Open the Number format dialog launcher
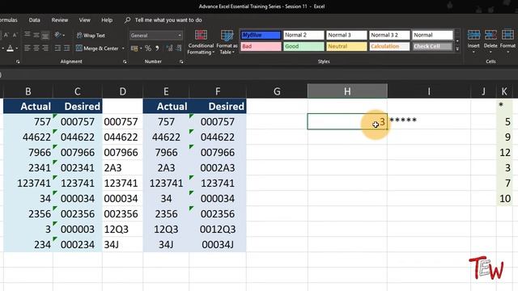This screenshot has width=518, height=291. (x=181, y=61)
